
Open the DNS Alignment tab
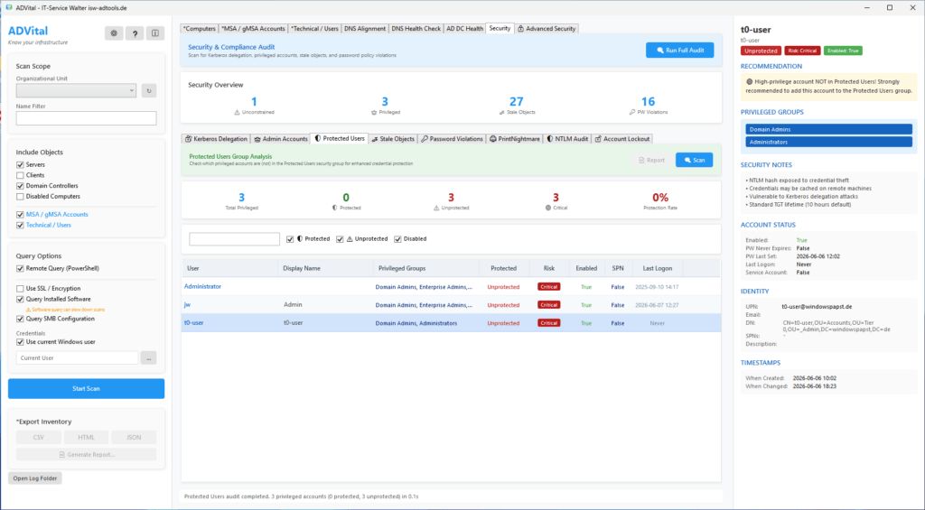[365, 28]
